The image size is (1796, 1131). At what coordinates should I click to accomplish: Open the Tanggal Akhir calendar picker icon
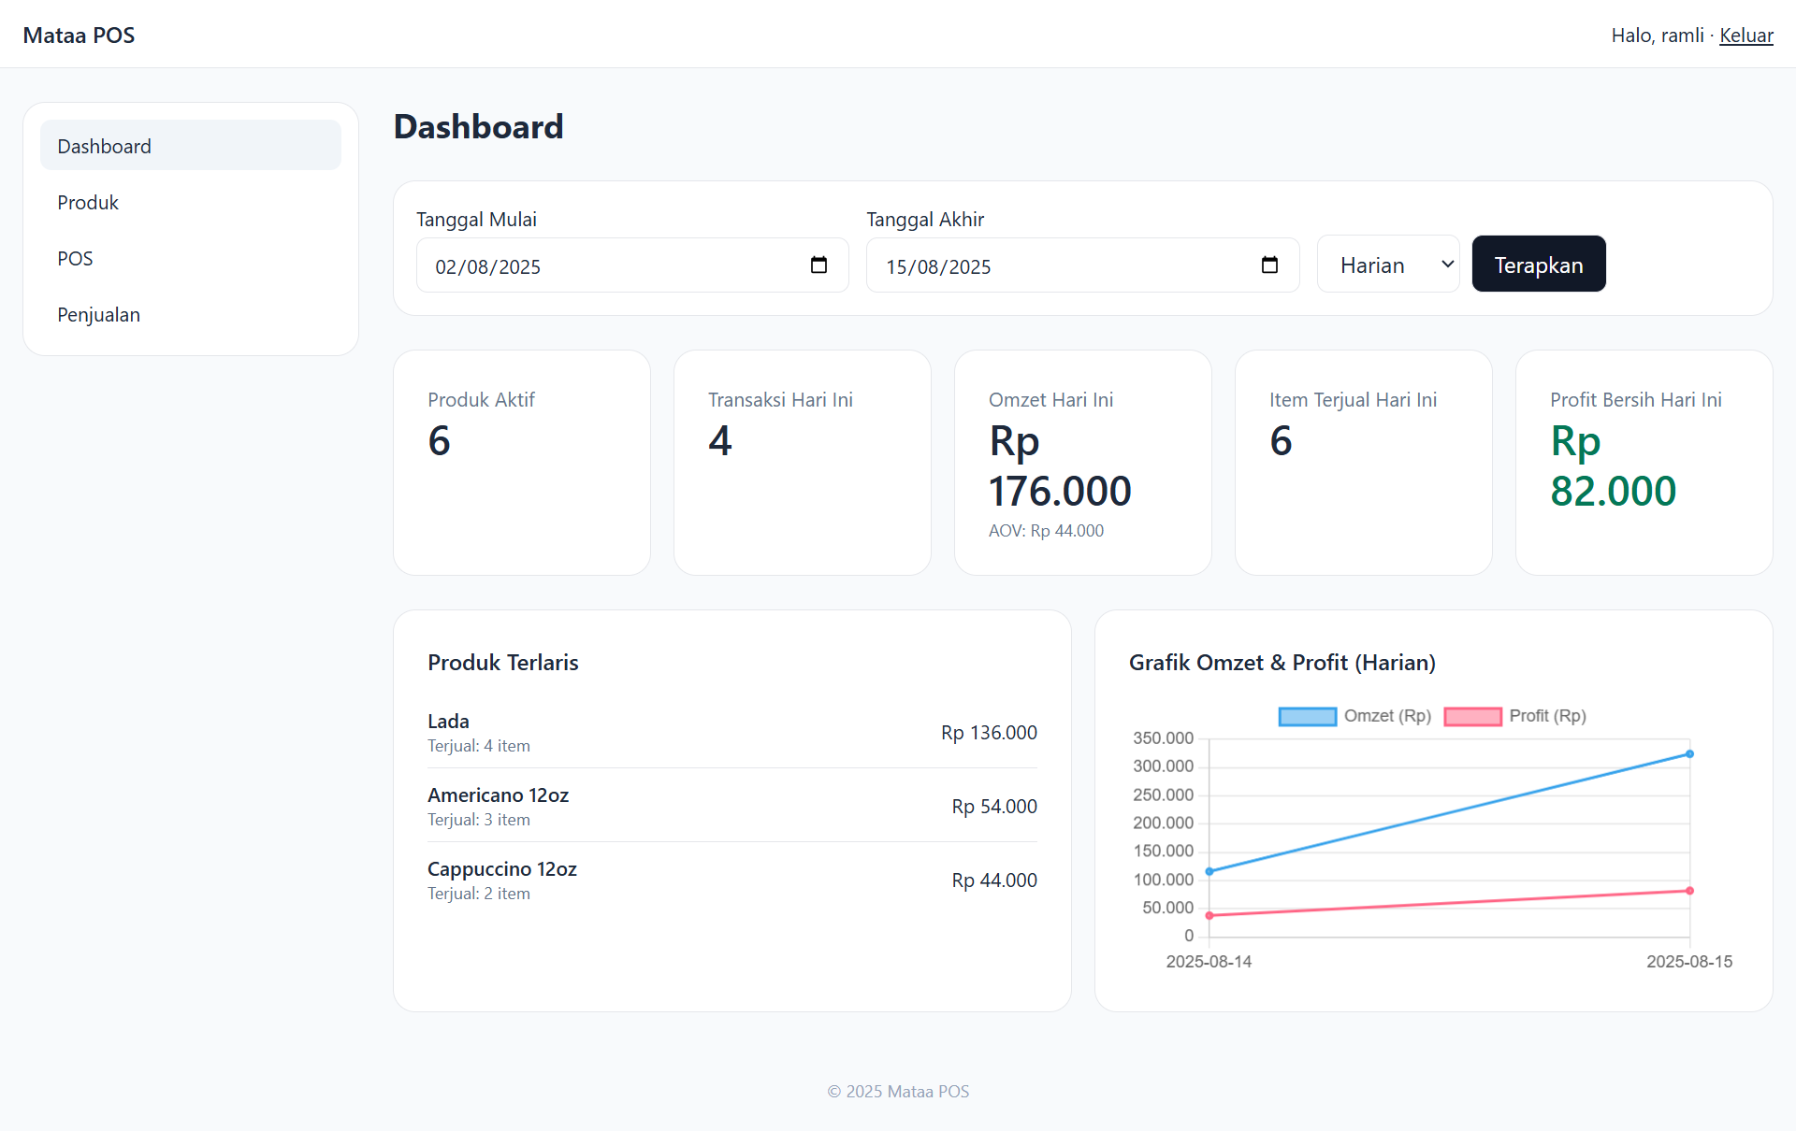click(x=1269, y=265)
